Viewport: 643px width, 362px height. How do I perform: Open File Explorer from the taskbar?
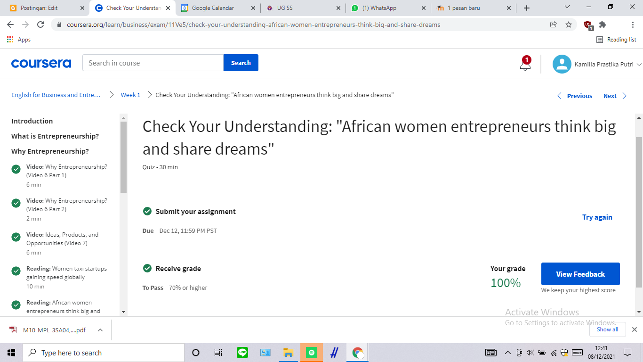288,353
